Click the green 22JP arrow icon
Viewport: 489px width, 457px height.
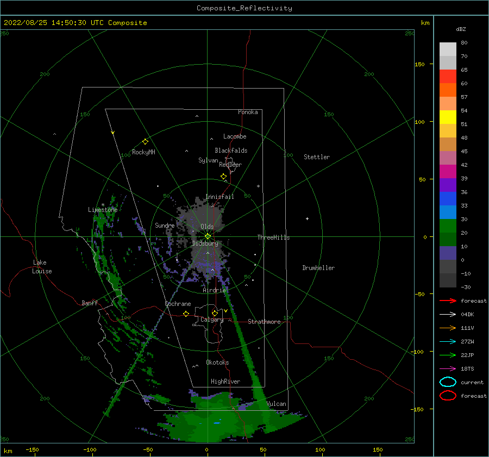click(448, 355)
